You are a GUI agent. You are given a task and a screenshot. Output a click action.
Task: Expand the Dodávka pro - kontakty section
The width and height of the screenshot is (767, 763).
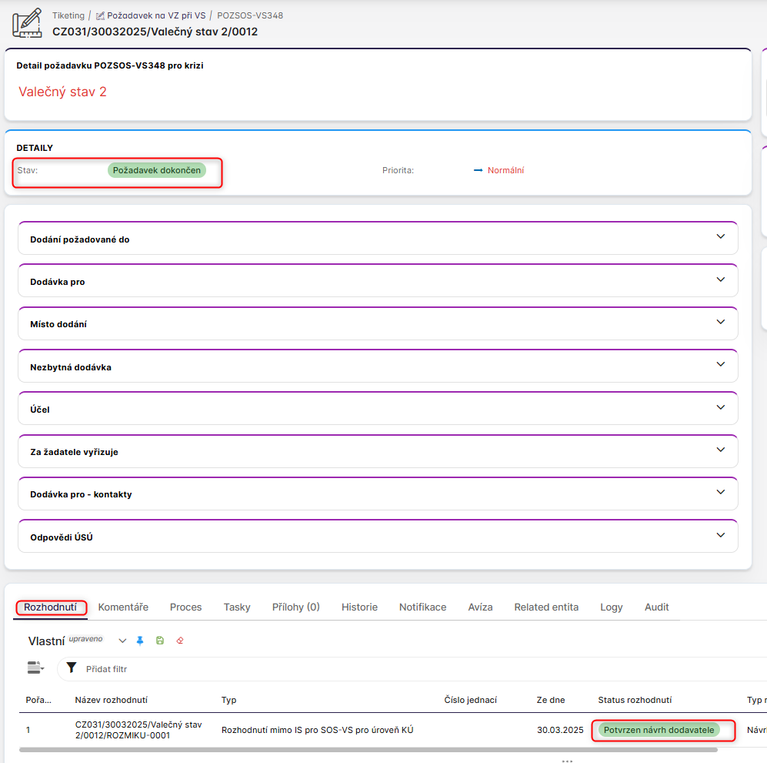pyautogui.click(x=720, y=492)
